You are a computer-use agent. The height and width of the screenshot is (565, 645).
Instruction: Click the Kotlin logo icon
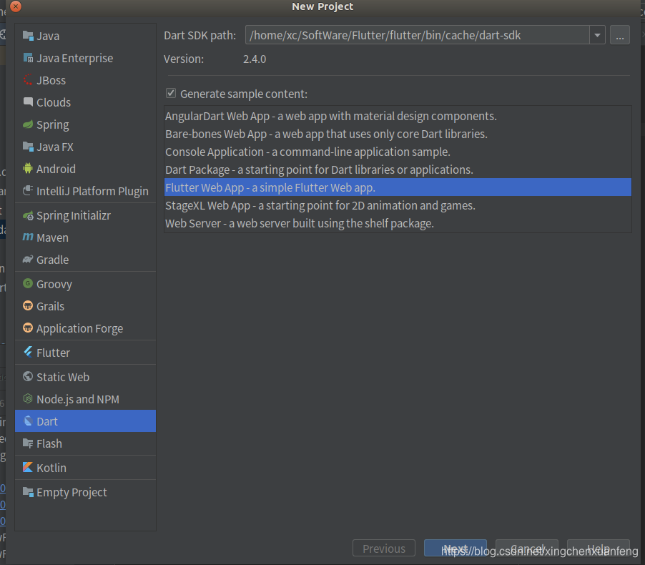coord(28,468)
